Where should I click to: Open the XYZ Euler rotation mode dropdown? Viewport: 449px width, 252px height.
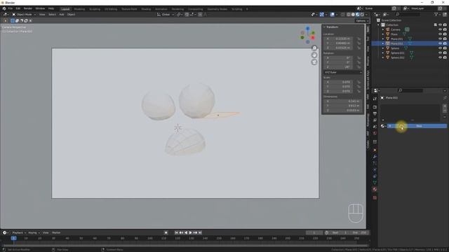click(343, 72)
